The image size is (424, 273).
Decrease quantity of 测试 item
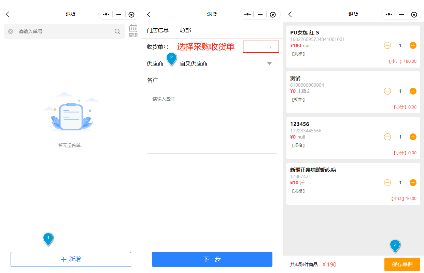point(387,91)
